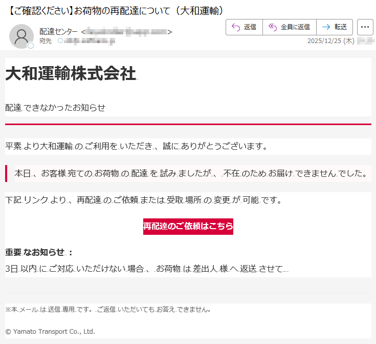Click the blue forward arrow icon
This screenshot has width=376, height=344.
tap(326, 27)
